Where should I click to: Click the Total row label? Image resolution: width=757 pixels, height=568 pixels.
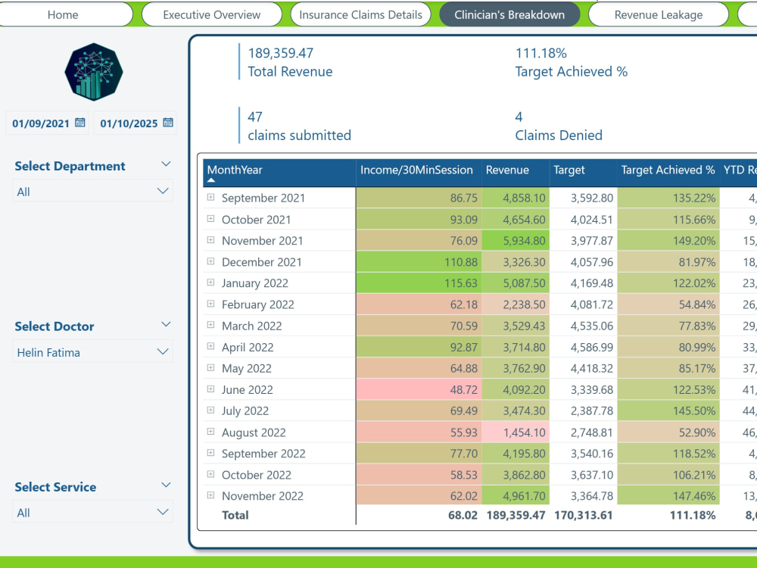(x=235, y=515)
